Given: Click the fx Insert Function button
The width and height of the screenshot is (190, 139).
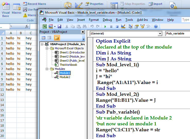Looking at the screenshot, I should 27,26.
